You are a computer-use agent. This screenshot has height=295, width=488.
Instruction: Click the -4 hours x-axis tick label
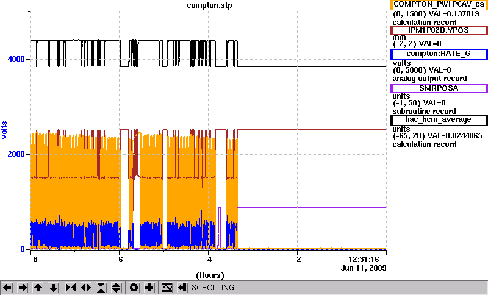tap(208, 259)
